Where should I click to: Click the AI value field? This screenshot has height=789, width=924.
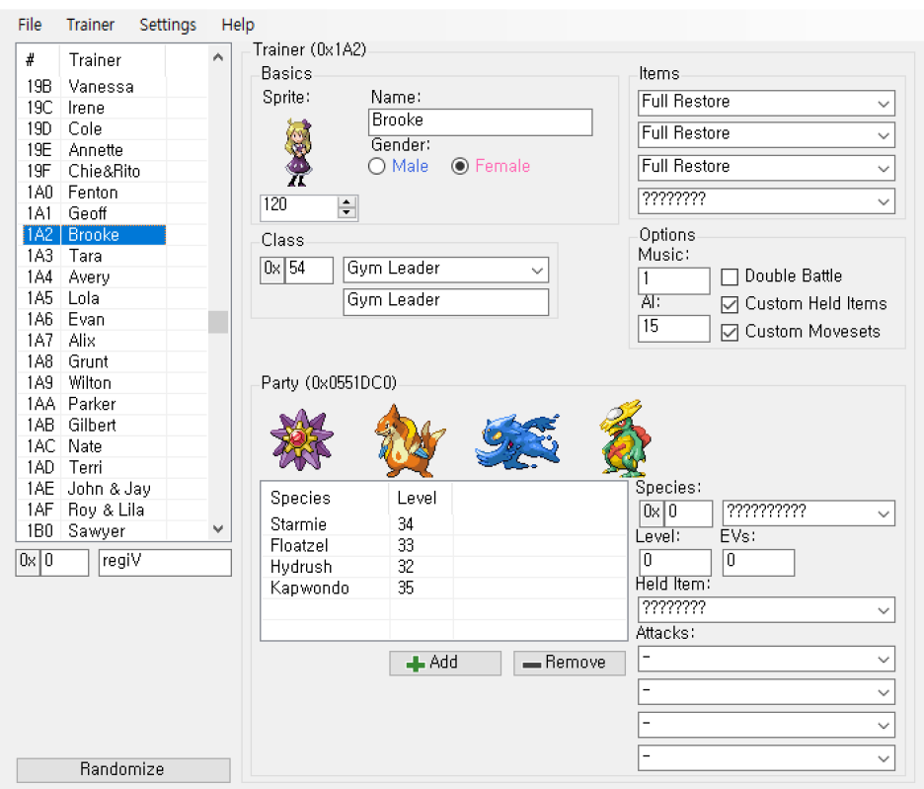673,328
